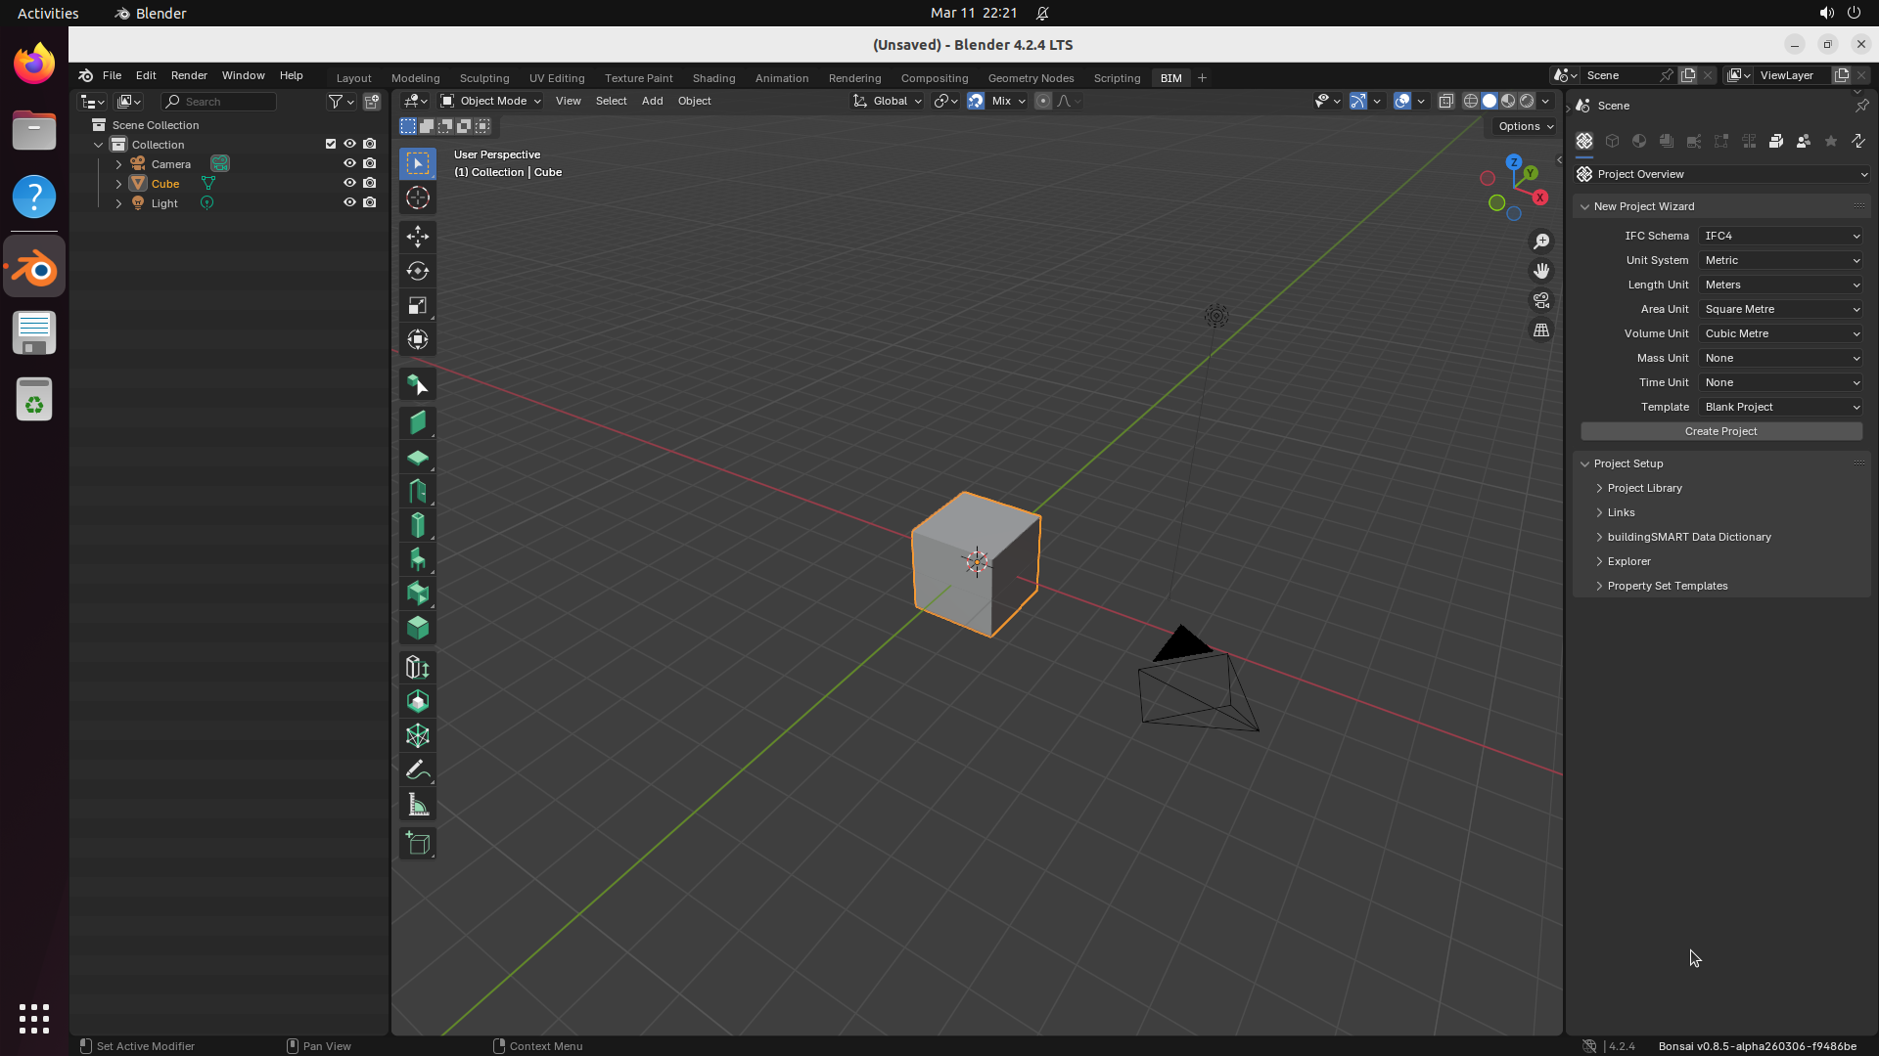Select the Move tool in the viewport toolbar
Viewport: 1879px width, 1056px height.
pos(418,237)
